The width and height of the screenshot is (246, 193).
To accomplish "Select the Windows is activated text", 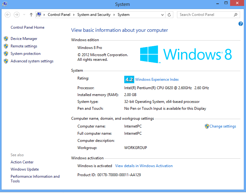I will [x=95, y=166].
